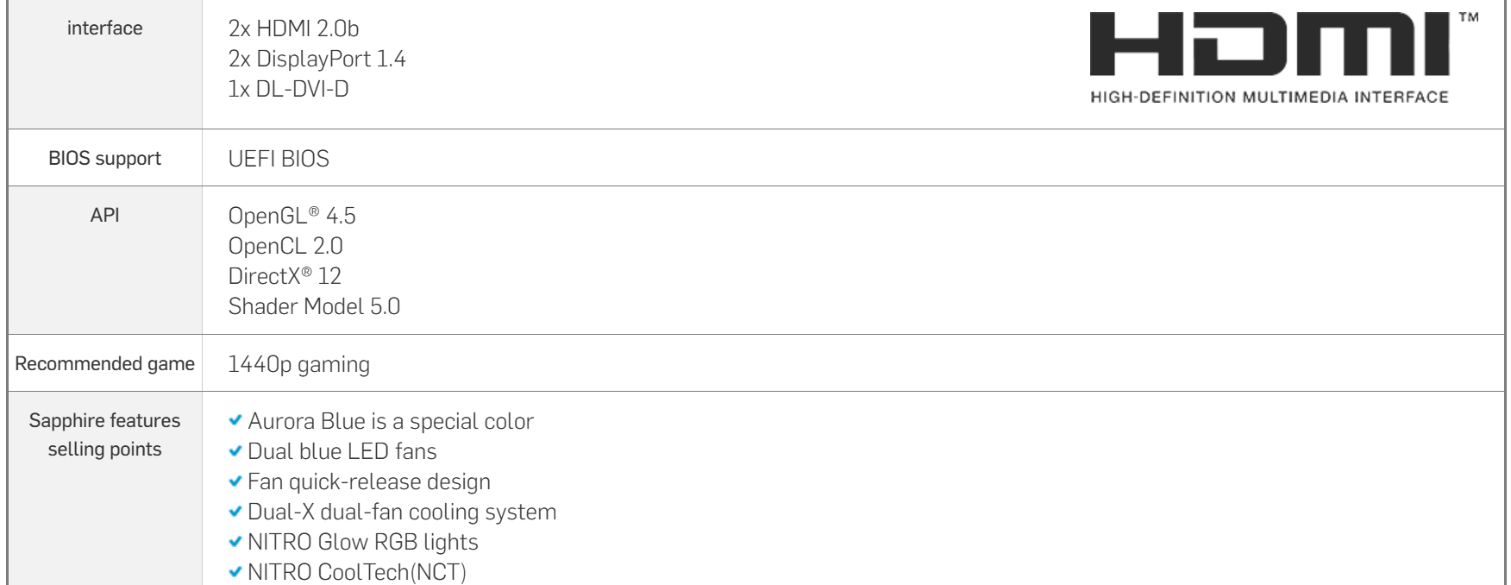Select the 2x HDMI 2.0b text
Image resolution: width=1511 pixels, height=585 pixels.
(x=293, y=28)
